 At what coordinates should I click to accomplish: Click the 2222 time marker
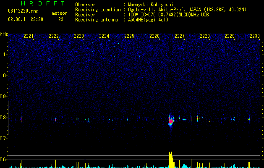click(x=54, y=36)
